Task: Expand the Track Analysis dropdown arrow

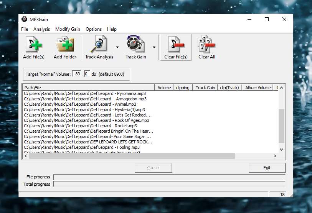Action: pyautogui.click(x=117, y=47)
